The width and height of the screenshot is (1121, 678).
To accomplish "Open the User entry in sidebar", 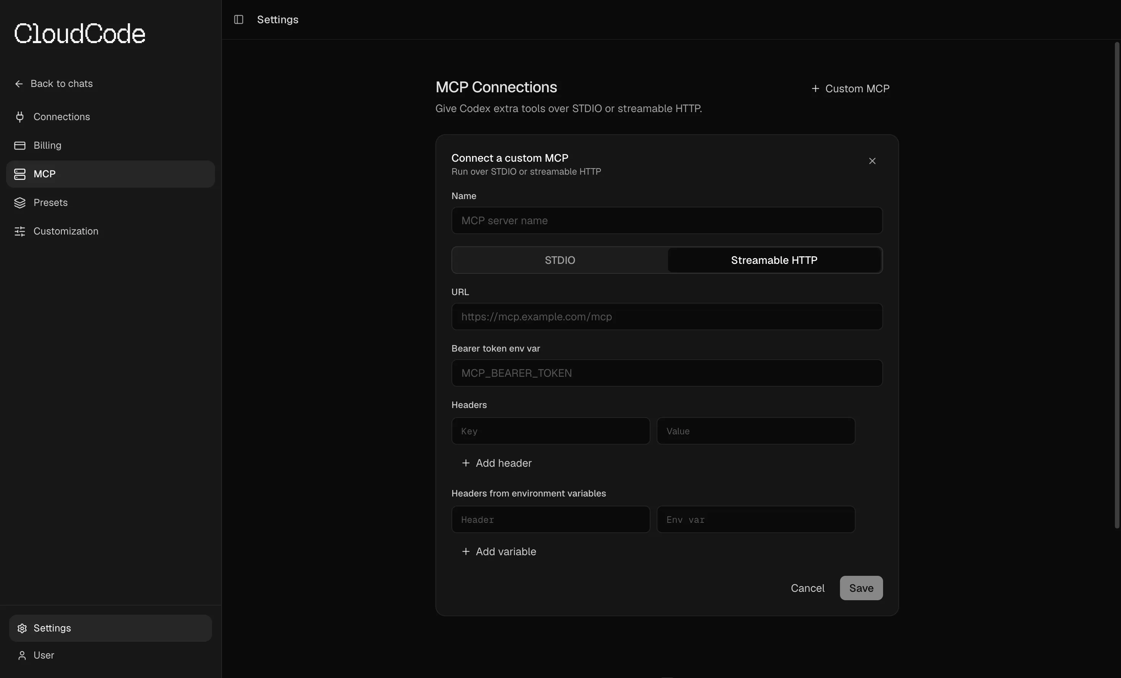I will [110, 655].
